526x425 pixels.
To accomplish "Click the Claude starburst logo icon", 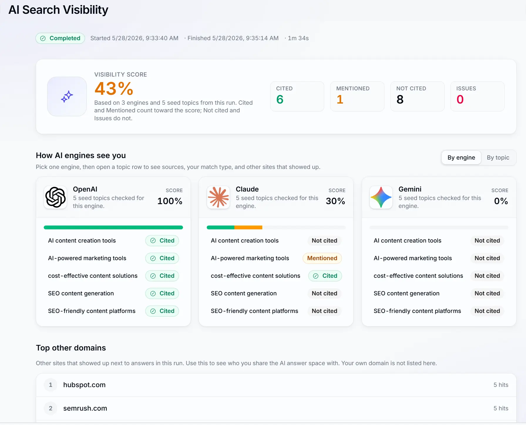I will coord(218,197).
